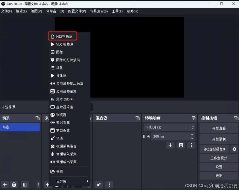This screenshot has width=239, height=190.
Task: Open the 幻灯片 (2) transition dropdown
Action: [169, 127]
